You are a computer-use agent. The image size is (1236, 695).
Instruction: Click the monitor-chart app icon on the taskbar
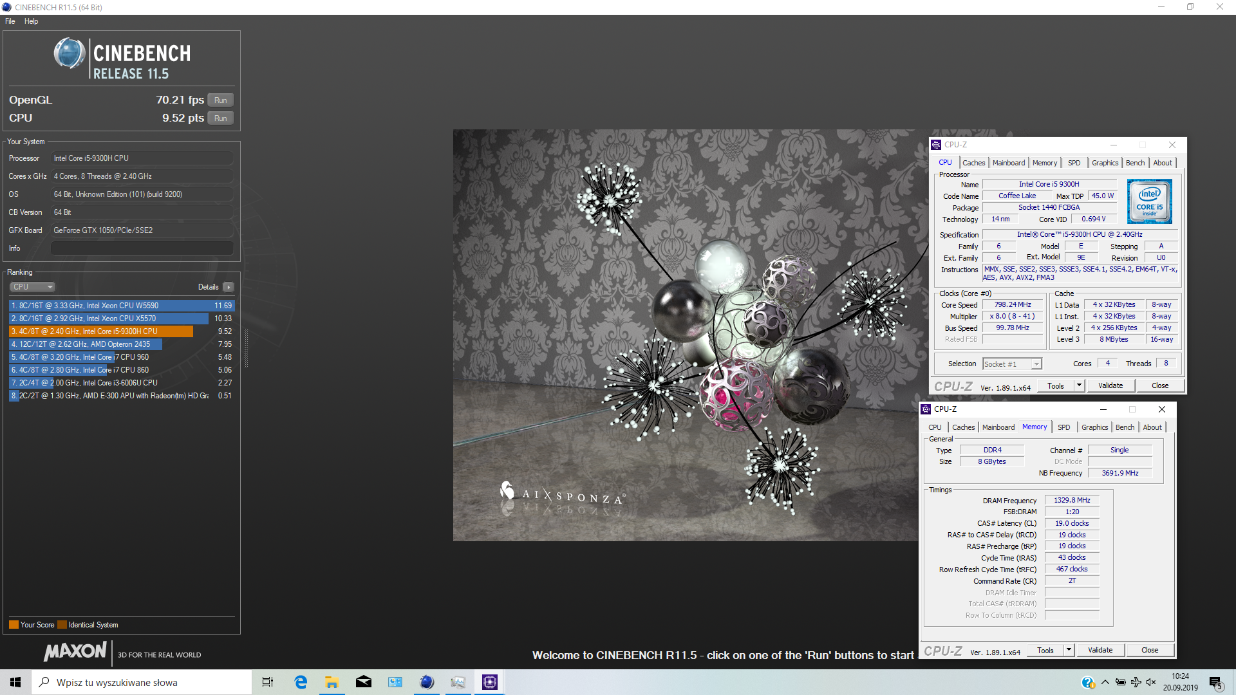[458, 682]
